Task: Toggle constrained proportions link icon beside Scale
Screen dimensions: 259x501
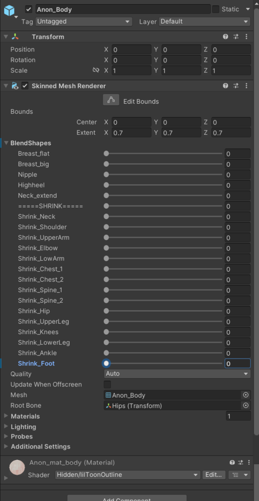Action: [x=96, y=70]
